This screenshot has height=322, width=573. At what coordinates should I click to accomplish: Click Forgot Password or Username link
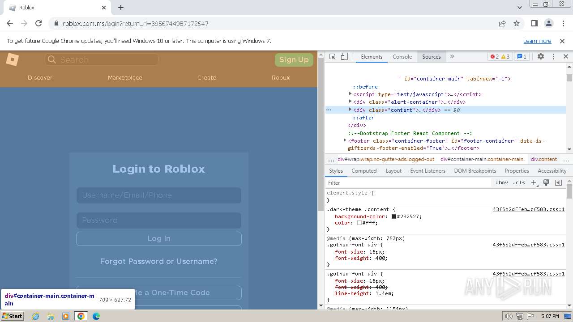coord(159,261)
